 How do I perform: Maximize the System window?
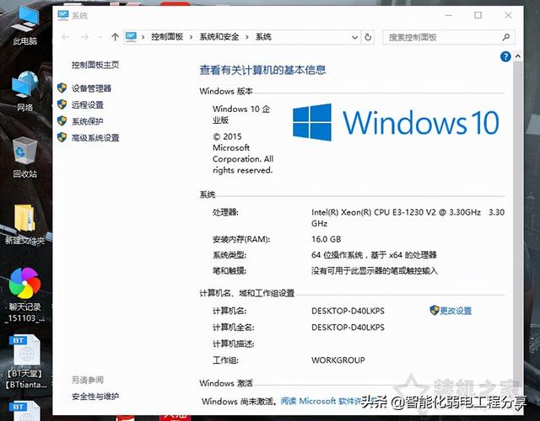click(478, 15)
